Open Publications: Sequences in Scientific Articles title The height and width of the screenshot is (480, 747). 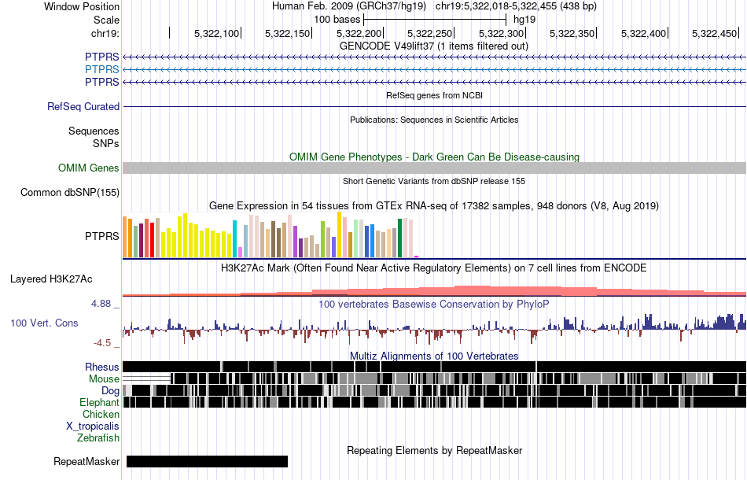click(x=434, y=120)
